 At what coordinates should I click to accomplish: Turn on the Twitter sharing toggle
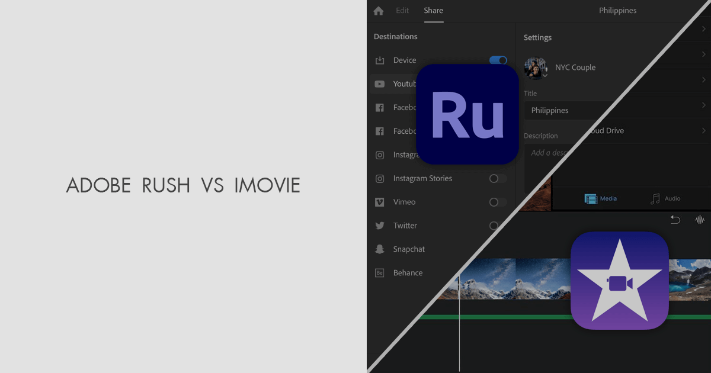point(494,226)
